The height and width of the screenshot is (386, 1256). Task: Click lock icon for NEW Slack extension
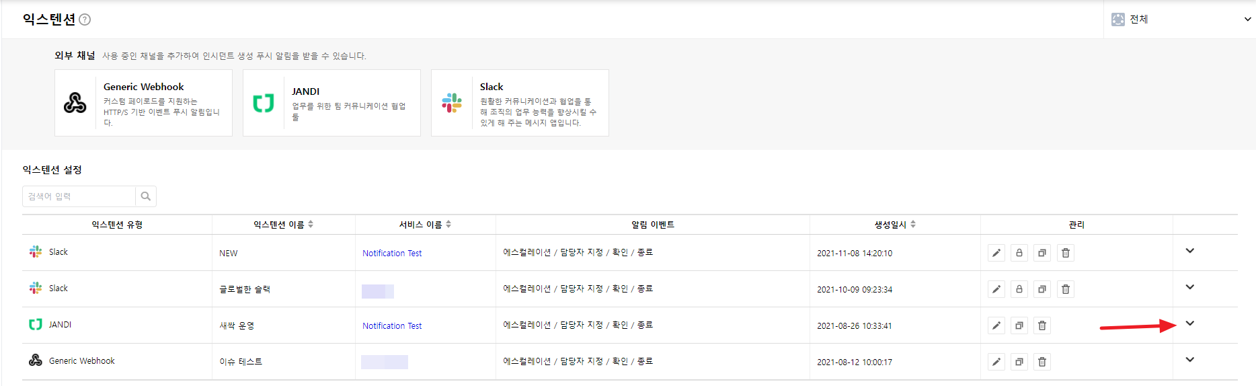[1019, 253]
